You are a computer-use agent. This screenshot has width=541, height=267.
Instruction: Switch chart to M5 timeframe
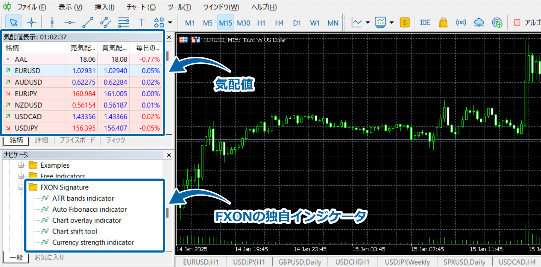pos(208,23)
